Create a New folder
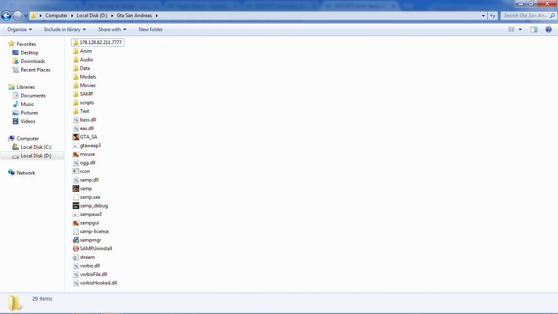Image resolution: width=558 pixels, height=314 pixels. coord(151,30)
